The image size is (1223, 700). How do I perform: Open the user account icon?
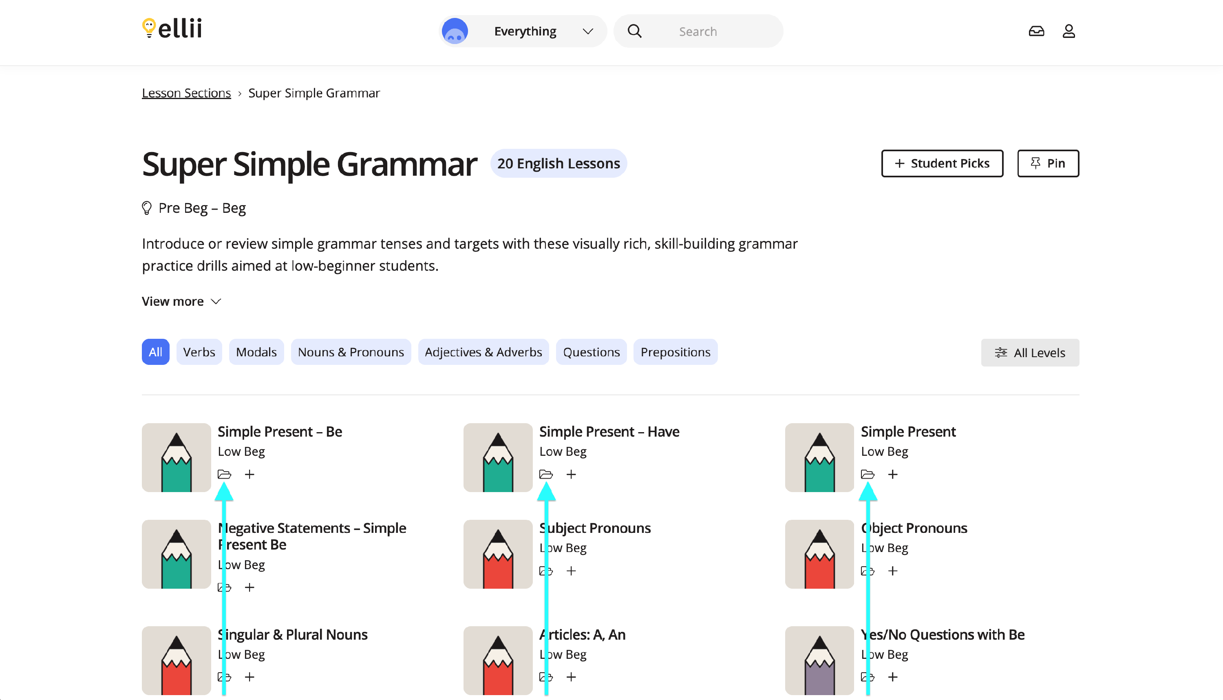pyautogui.click(x=1068, y=31)
